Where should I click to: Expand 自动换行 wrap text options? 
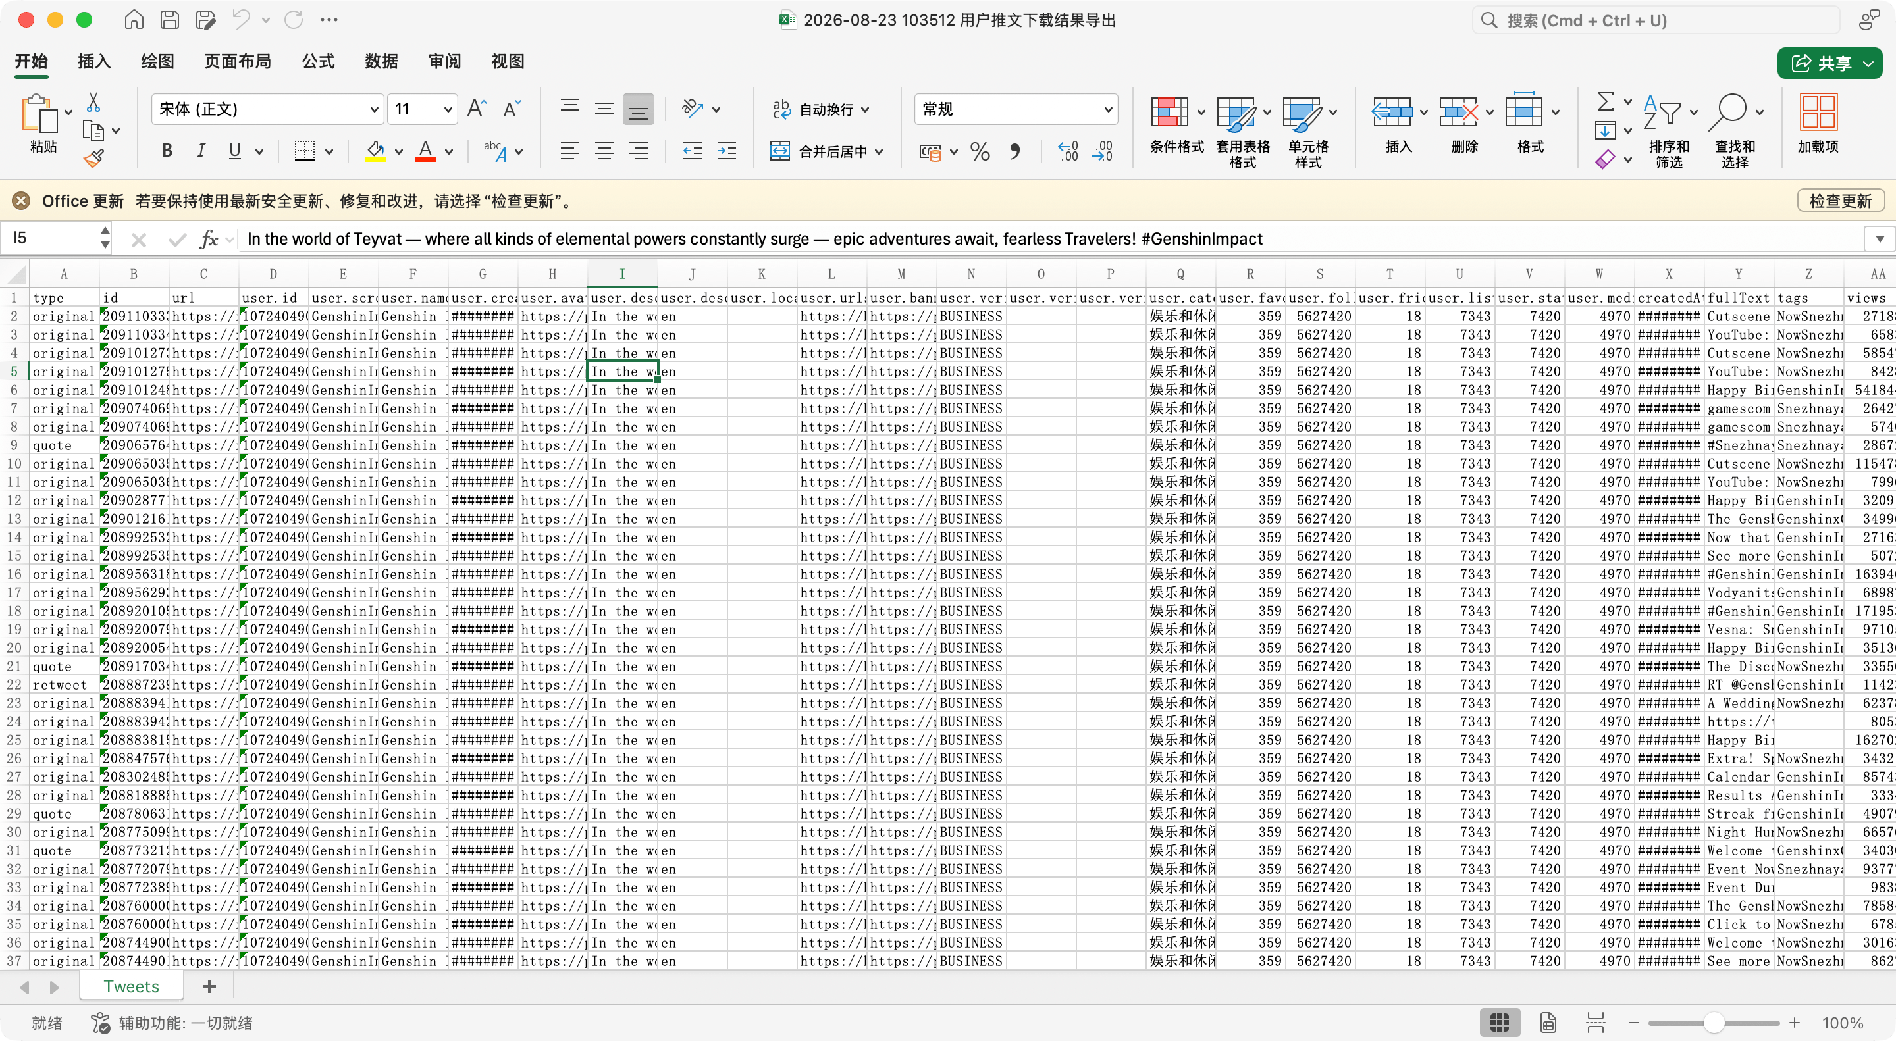point(866,110)
